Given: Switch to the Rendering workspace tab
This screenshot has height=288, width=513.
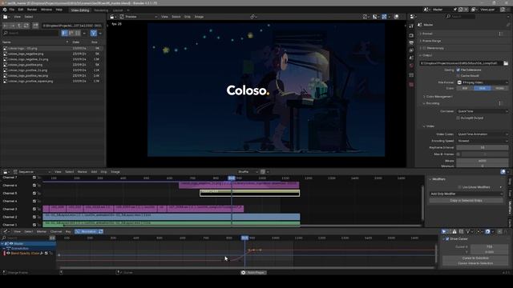Looking at the screenshot, I should click(101, 10).
